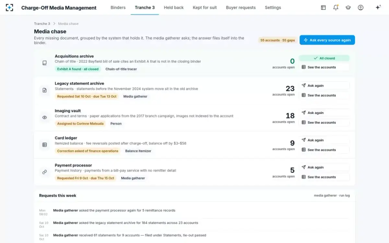
Task: See the Payment processor accounts
Action: 324,177
